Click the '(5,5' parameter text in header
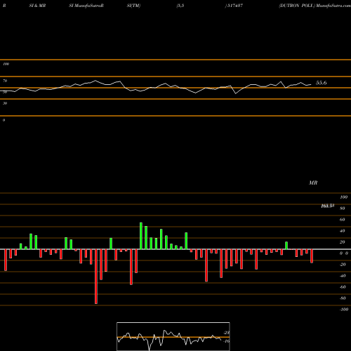351x351 pixels. tap(180, 6)
